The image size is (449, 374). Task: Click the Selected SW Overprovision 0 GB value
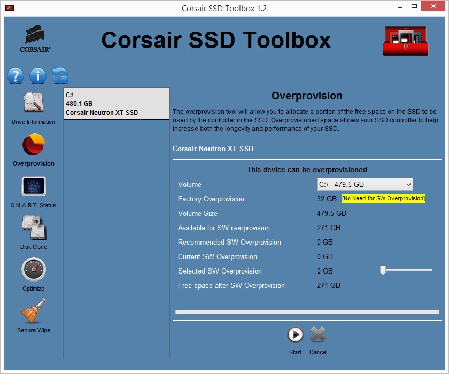(x=325, y=271)
